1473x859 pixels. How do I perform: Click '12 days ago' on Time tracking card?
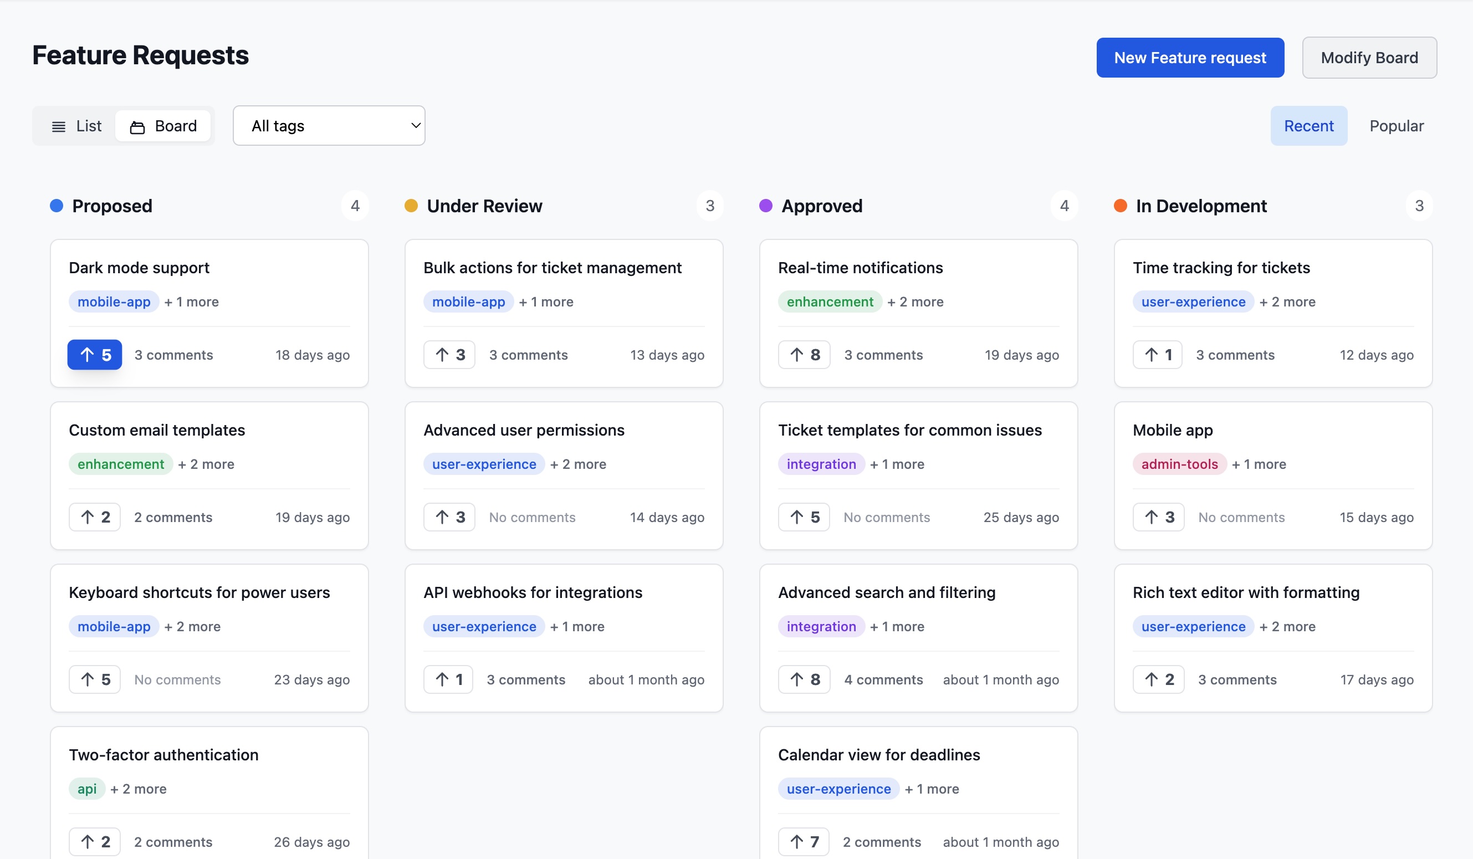point(1377,355)
